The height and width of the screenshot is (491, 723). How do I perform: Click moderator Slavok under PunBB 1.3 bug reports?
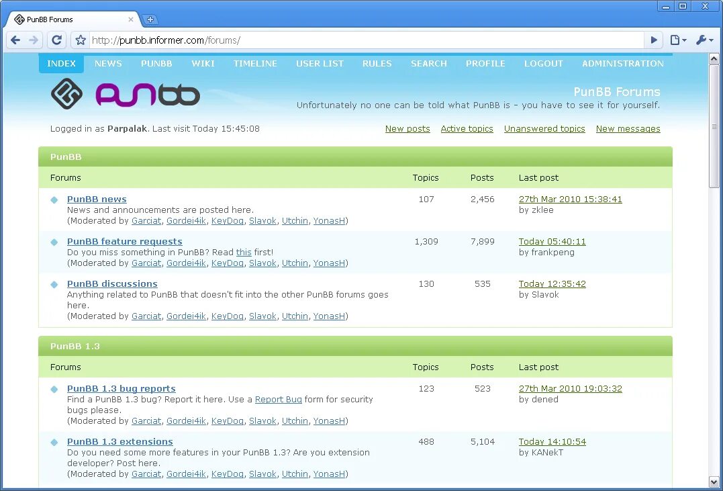click(x=263, y=421)
